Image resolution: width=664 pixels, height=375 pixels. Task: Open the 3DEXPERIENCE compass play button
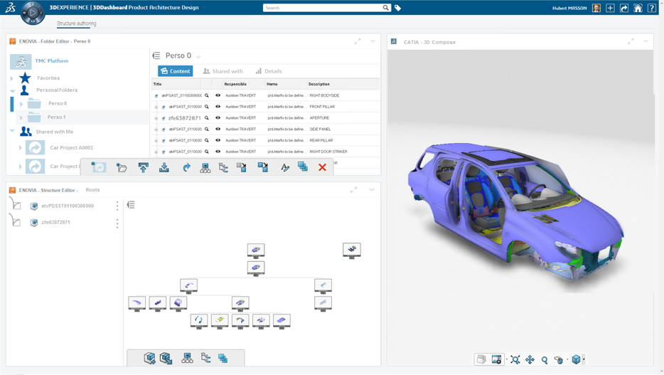33,13
